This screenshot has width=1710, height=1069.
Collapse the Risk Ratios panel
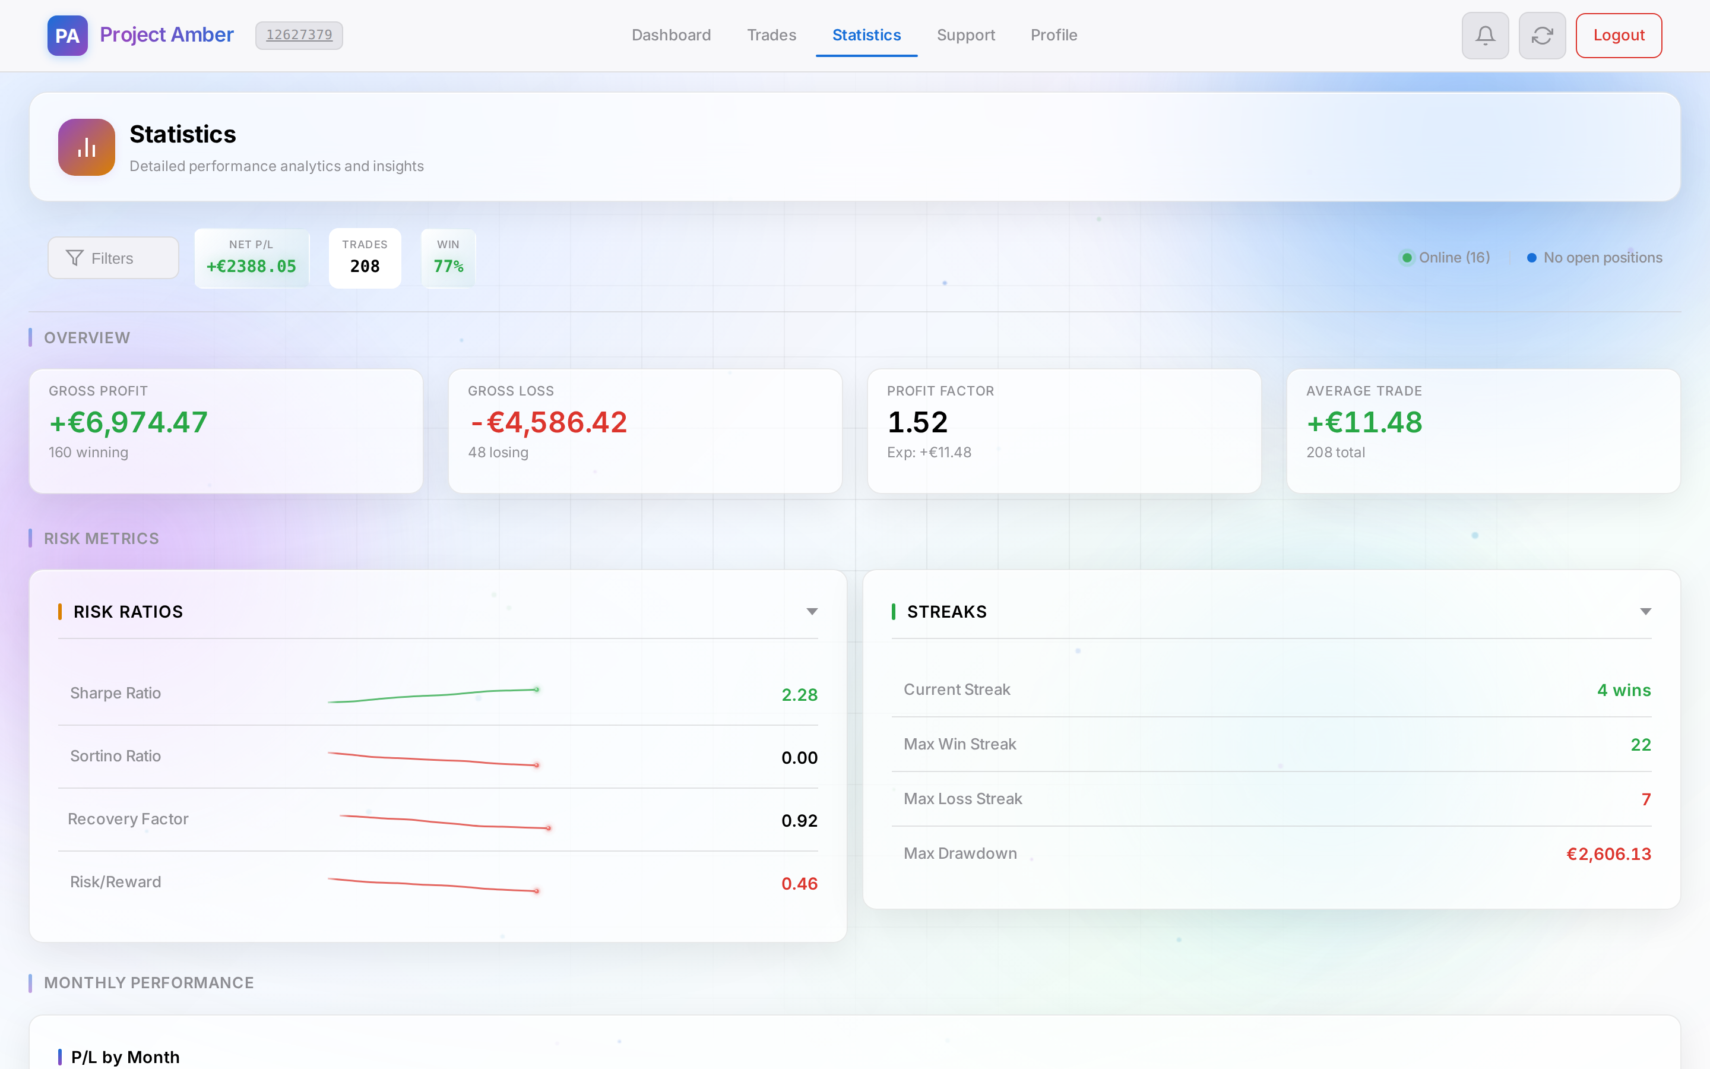click(x=812, y=611)
